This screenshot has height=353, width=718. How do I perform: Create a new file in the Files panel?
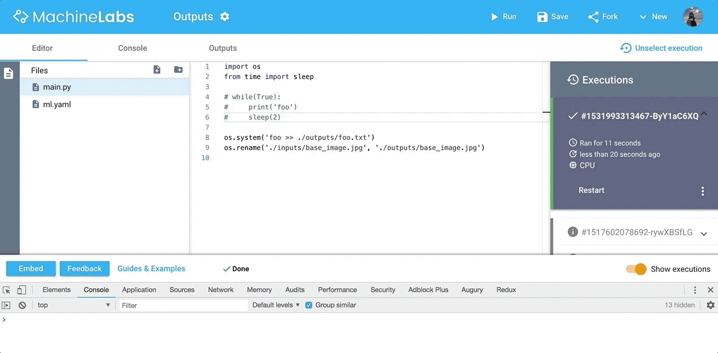click(x=156, y=69)
